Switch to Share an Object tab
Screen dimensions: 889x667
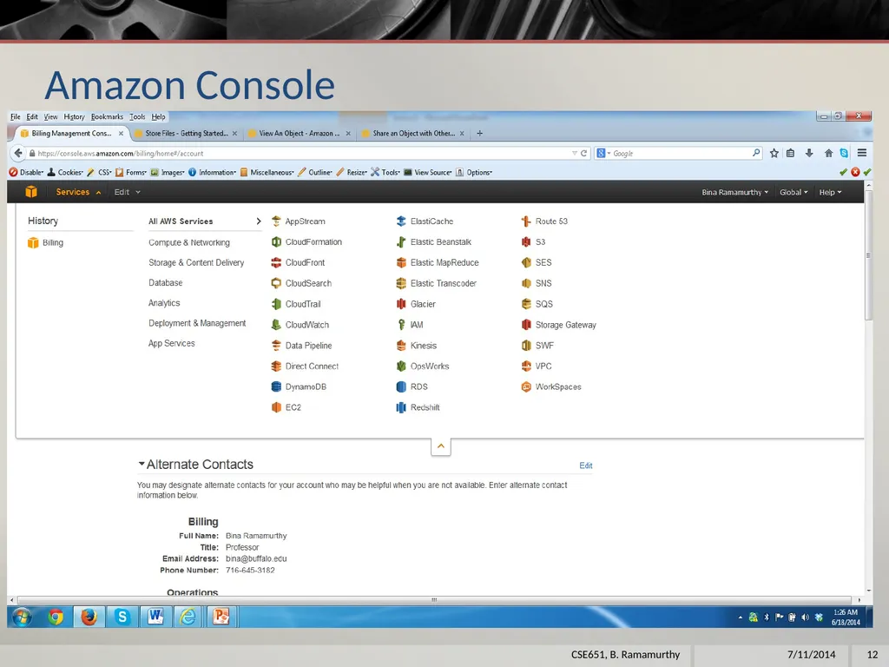[x=412, y=133]
